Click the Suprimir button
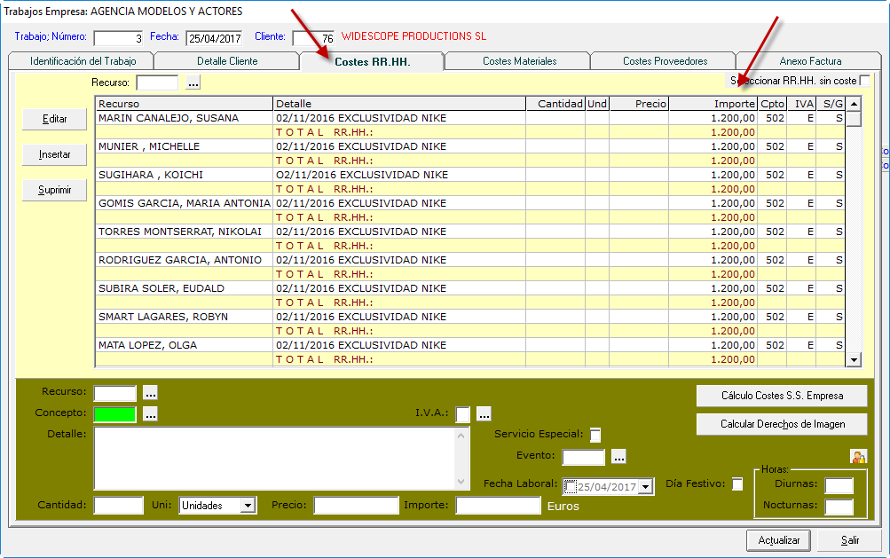Screen dimensions: 890x558 [54, 190]
